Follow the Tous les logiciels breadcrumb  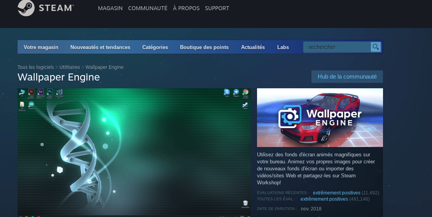click(36, 67)
